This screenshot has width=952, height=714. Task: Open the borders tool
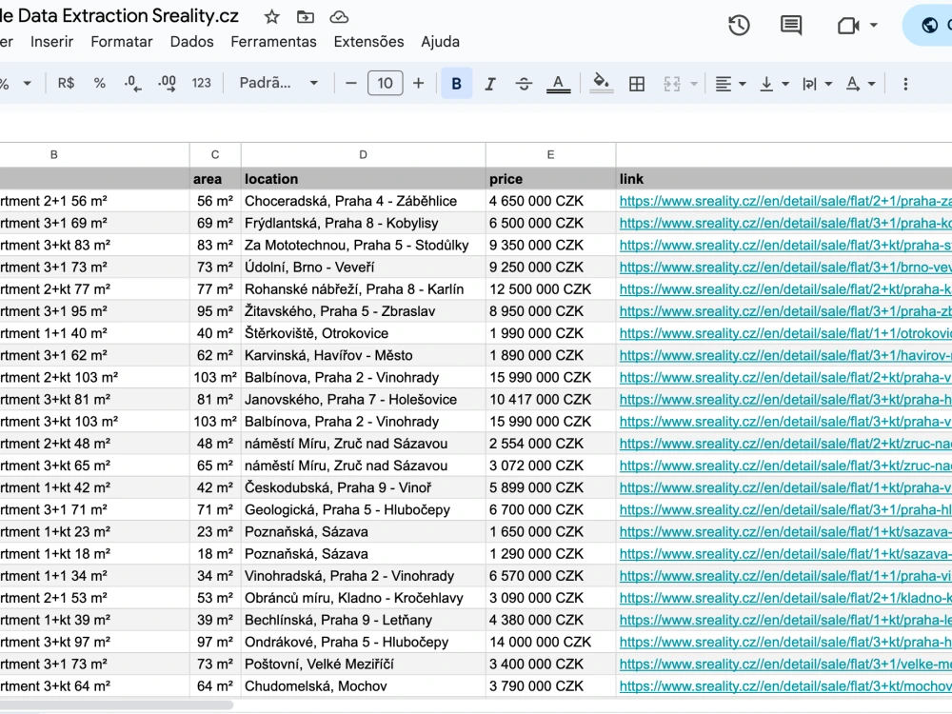click(x=636, y=83)
